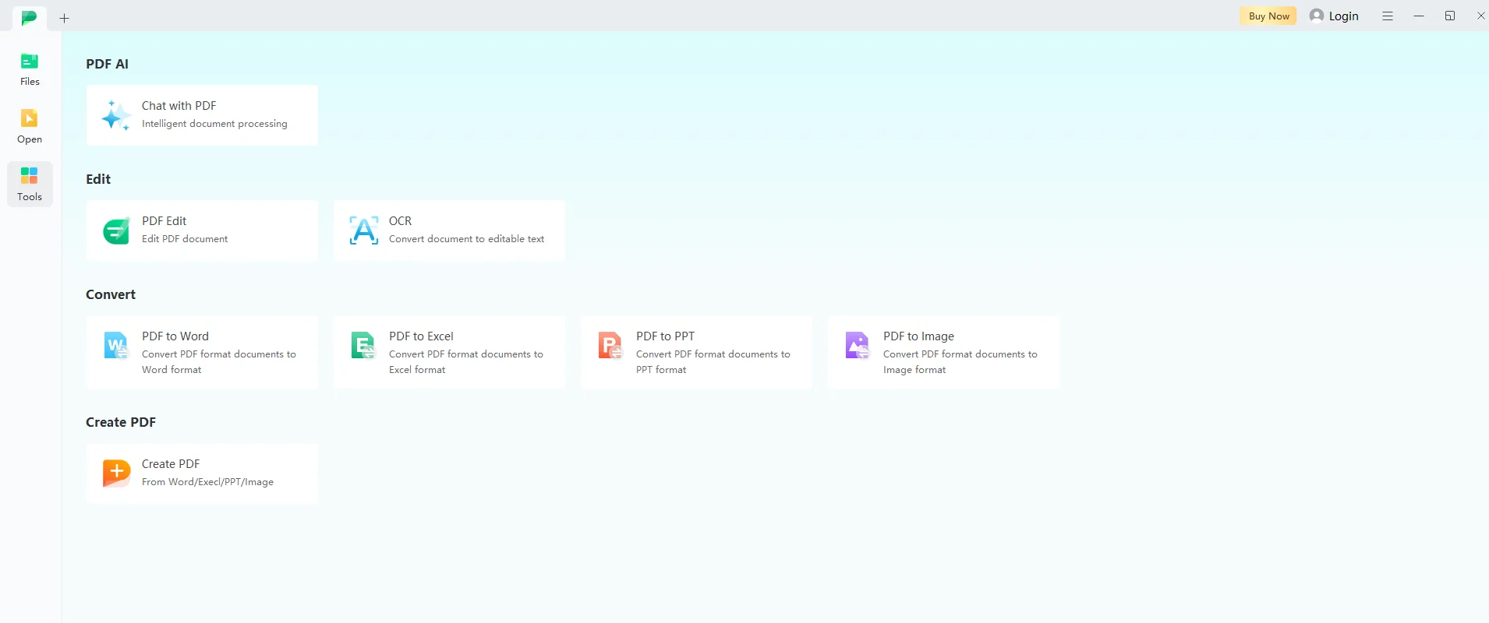1489x623 pixels.
Task: Click the Create PDF section heading
Action: tap(121, 422)
